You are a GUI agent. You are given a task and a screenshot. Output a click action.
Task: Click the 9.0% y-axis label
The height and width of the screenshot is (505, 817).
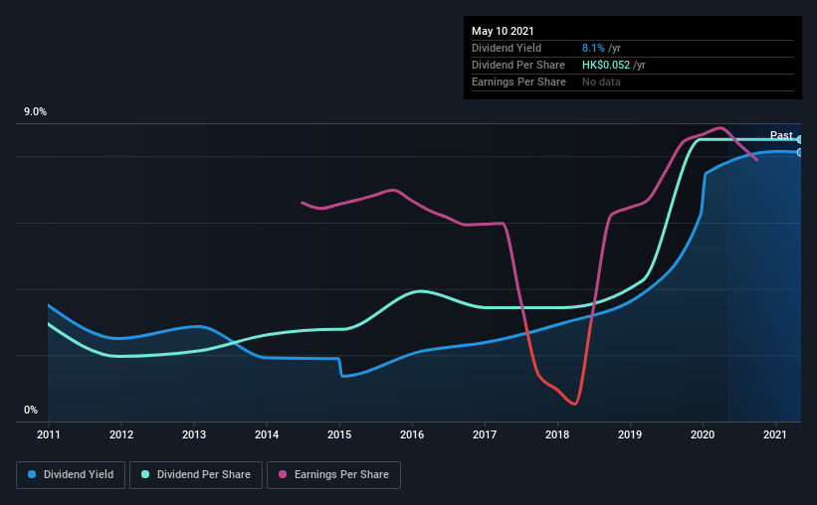(35, 112)
